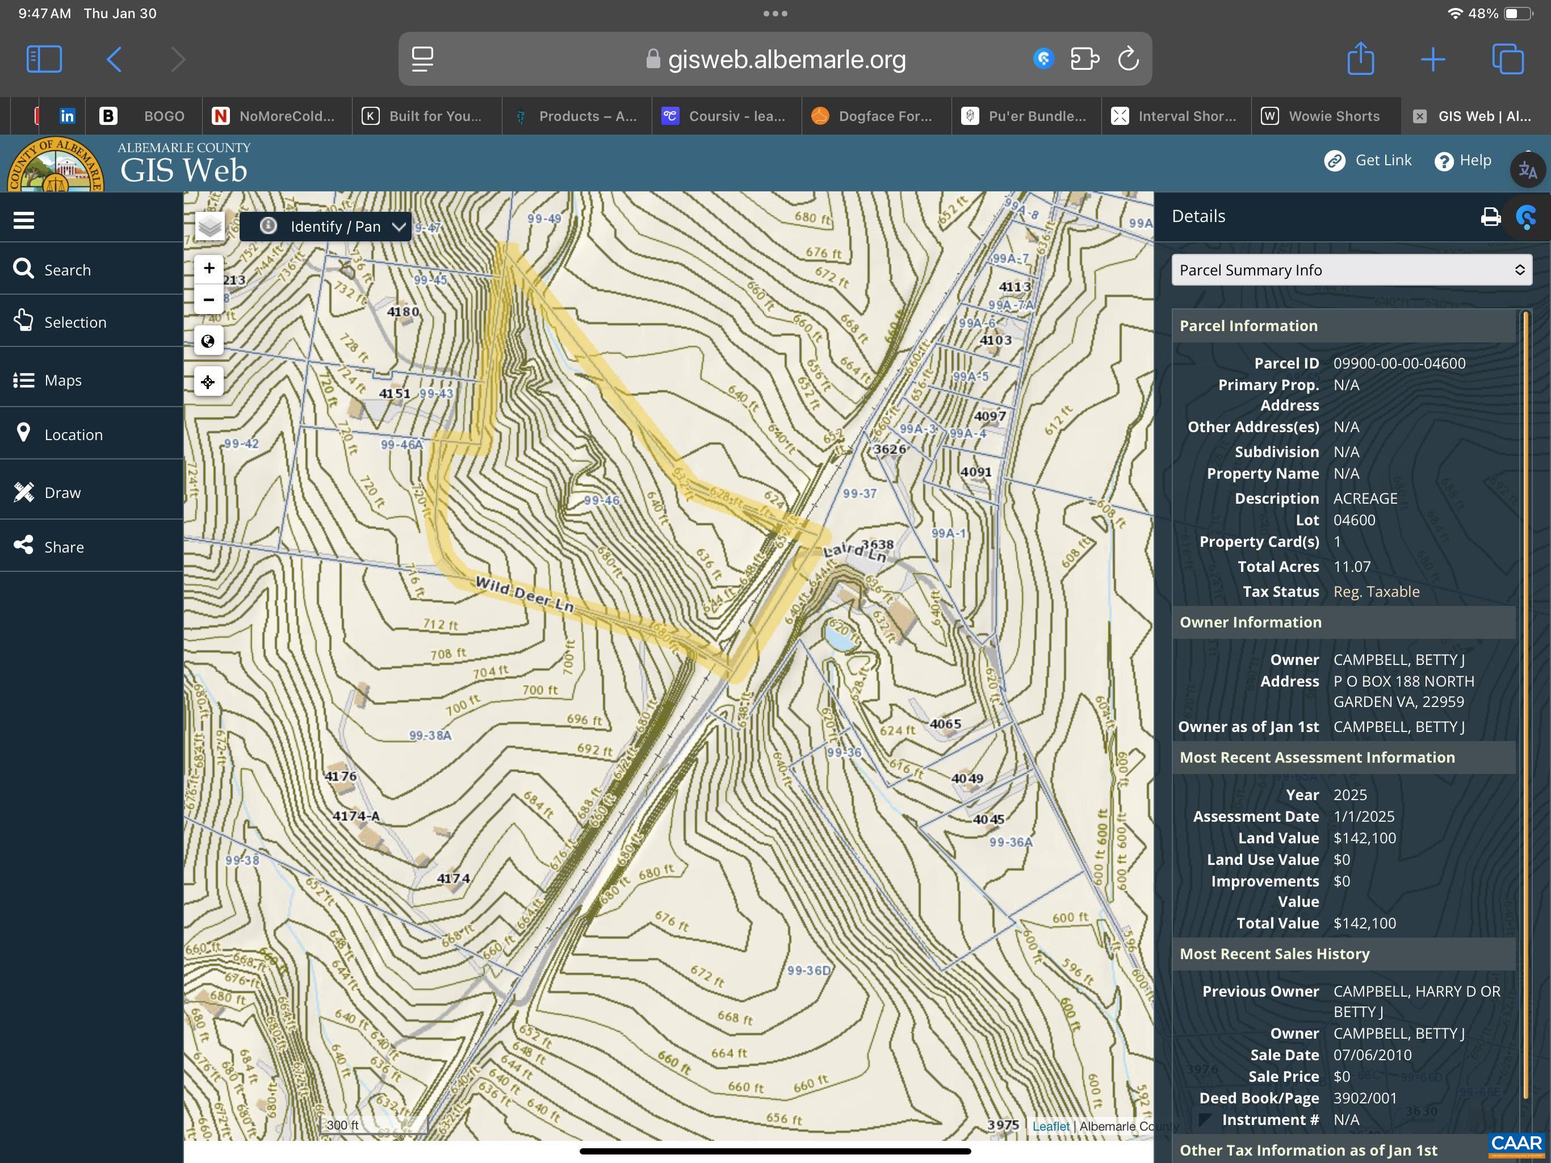Open the Help link
The image size is (1551, 1163).
click(x=1462, y=161)
